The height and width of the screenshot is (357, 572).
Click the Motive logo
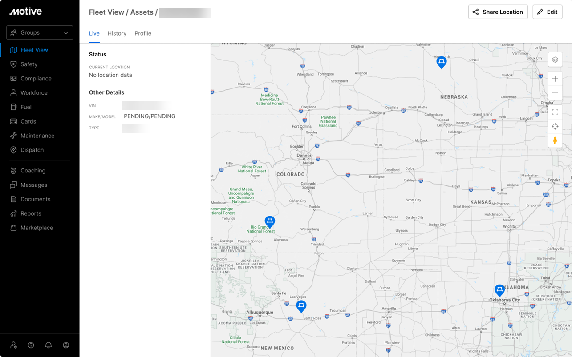click(x=26, y=12)
